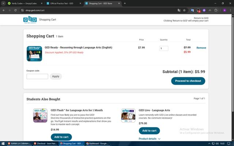Open GED Ready product thumbnail
This screenshot has width=234, height=146.
coord(34,54)
